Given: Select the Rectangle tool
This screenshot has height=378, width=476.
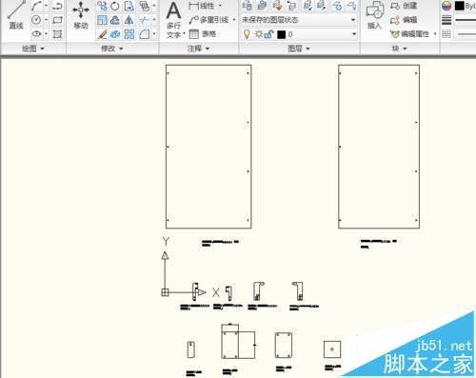Looking at the screenshot, I should [57, 20].
